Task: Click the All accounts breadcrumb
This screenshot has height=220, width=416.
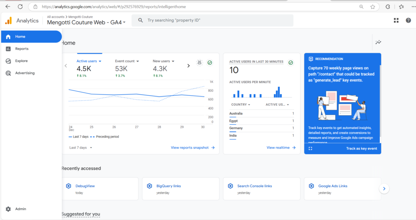Action: click(56, 17)
